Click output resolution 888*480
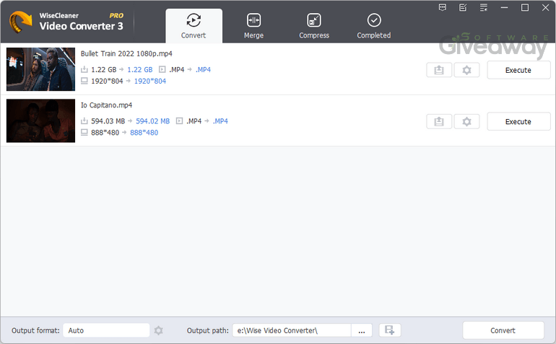556x344 pixels. 144,133
